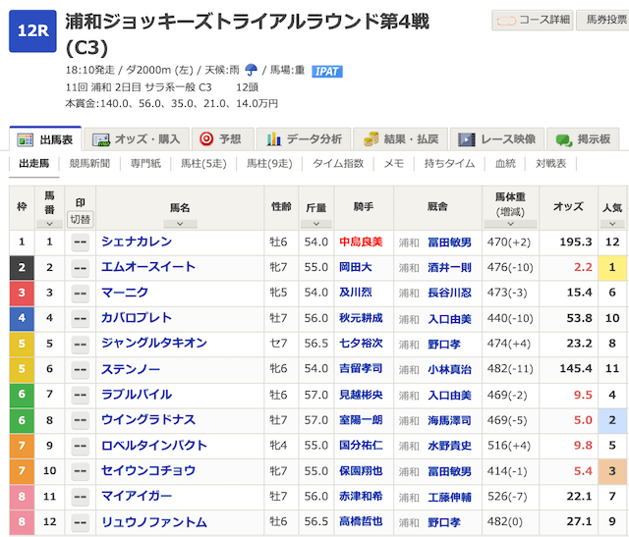The height and width of the screenshot is (537, 629).
Task: Open 対戦表 sub-menu item
Action: pyautogui.click(x=551, y=164)
